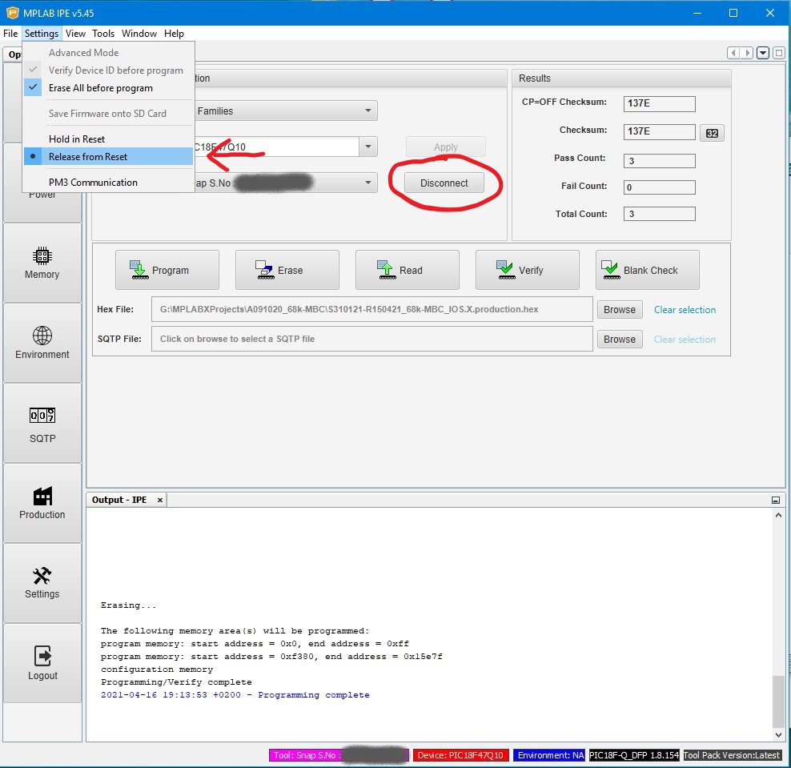Click the Device: PIC18F47Q10 status indicator
Image resolution: width=791 pixels, height=768 pixels.
pyautogui.click(x=460, y=755)
